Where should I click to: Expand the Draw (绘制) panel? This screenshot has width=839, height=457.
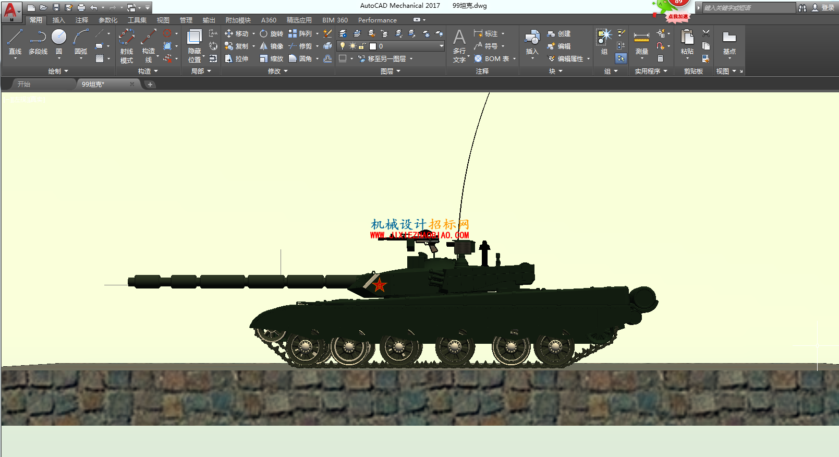58,71
